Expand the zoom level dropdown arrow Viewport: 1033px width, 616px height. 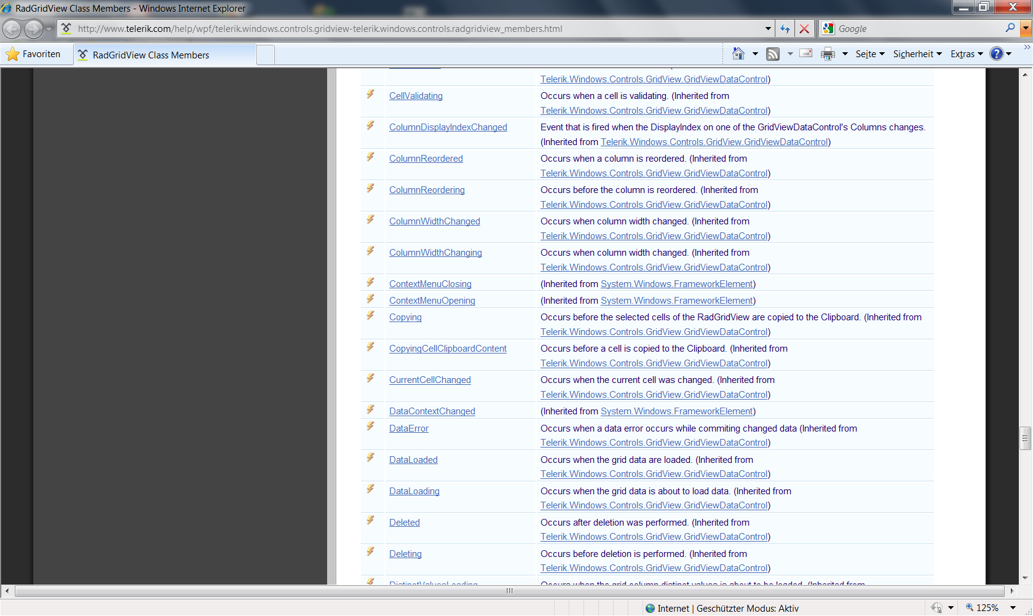pyautogui.click(x=1013, y=608)
